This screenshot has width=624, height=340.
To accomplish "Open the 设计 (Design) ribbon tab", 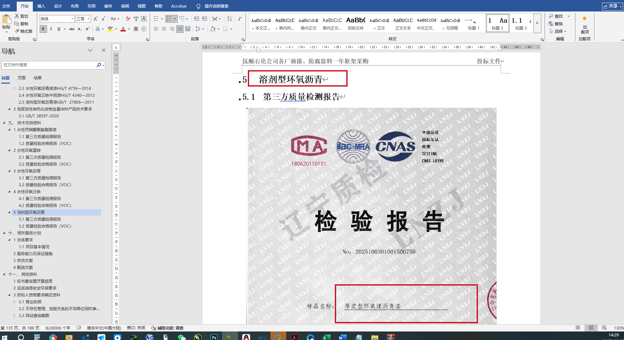I will [58, 6].
